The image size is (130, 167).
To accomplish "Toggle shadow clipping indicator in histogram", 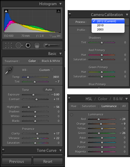I will pos(6,11).
